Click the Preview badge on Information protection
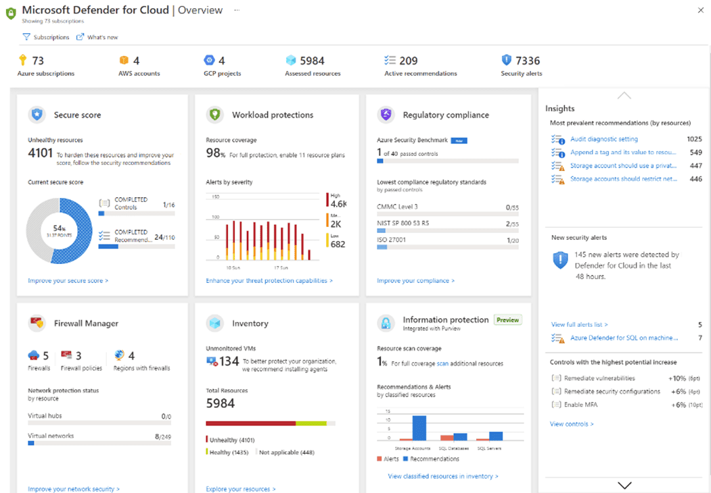Screen dimensions: 711x493 [507, 320]
